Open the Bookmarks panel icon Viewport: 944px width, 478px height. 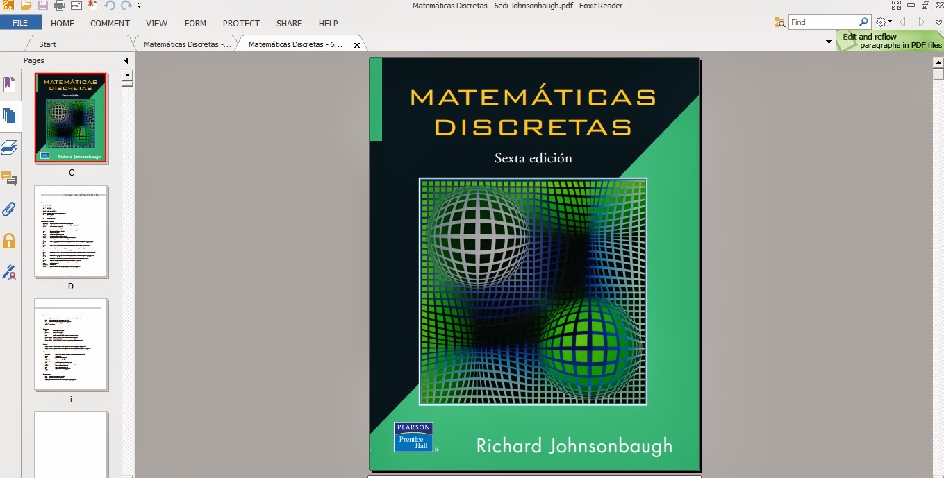click(9, 85)
